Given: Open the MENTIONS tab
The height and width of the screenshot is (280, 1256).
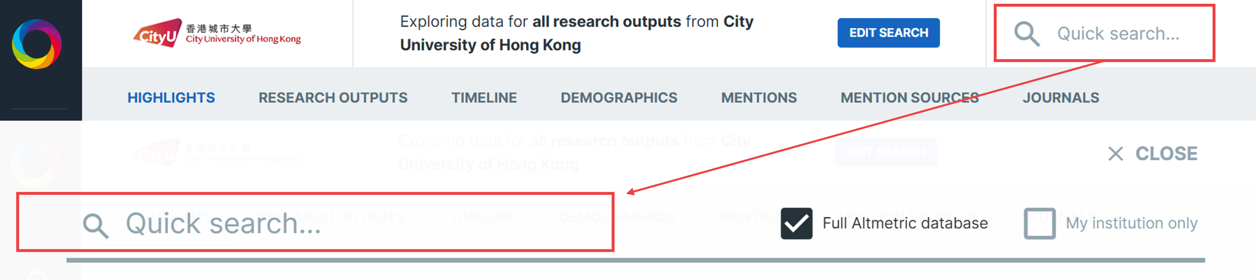Looking at the screenshot, I should 759,98.
